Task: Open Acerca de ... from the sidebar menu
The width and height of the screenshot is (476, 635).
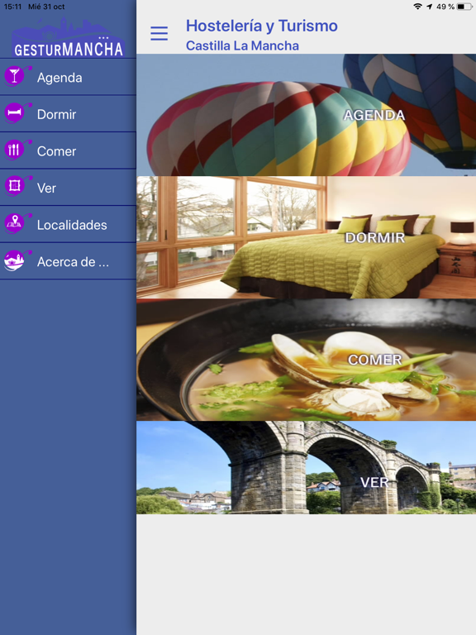Action: [68, 261]
